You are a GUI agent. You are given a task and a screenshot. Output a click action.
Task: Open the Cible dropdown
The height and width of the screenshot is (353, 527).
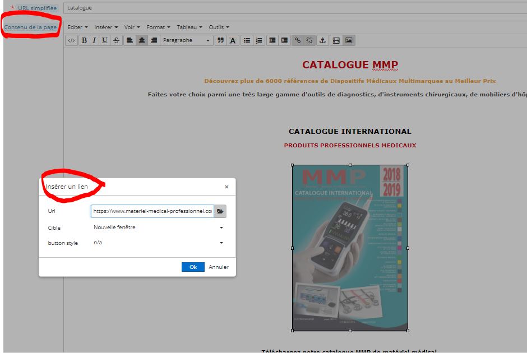(159, 227)
